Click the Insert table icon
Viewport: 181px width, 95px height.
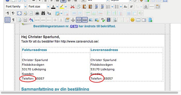pyautogui.click(x=57, y=13)
